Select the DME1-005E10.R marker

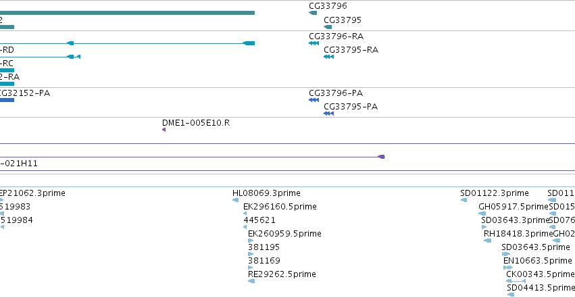coord(164,130)
